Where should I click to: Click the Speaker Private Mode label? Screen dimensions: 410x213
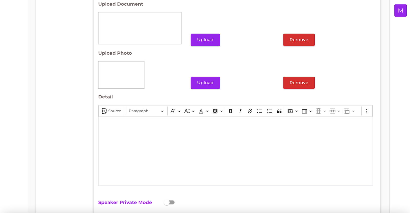click(x=125, y=203)
